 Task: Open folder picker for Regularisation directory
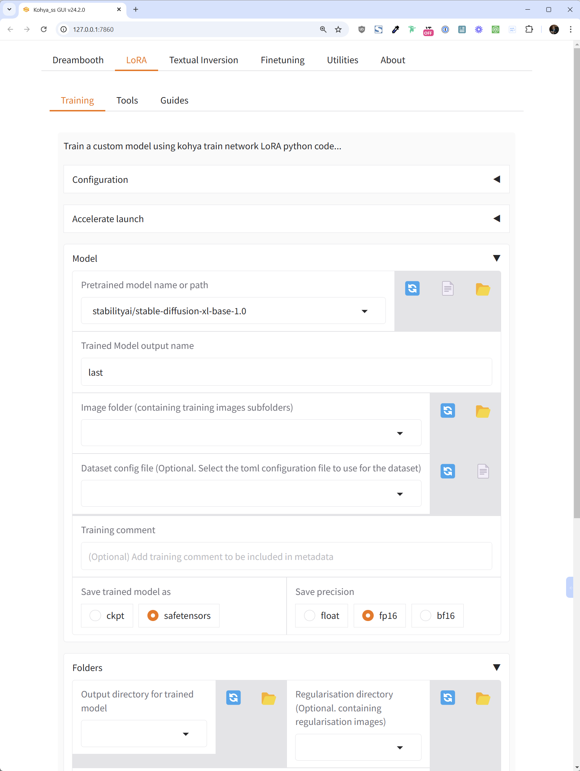coord(483,698)
